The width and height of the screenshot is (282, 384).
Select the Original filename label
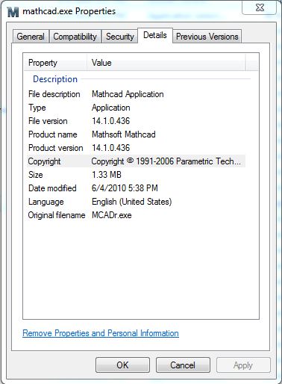pos(57,215)
